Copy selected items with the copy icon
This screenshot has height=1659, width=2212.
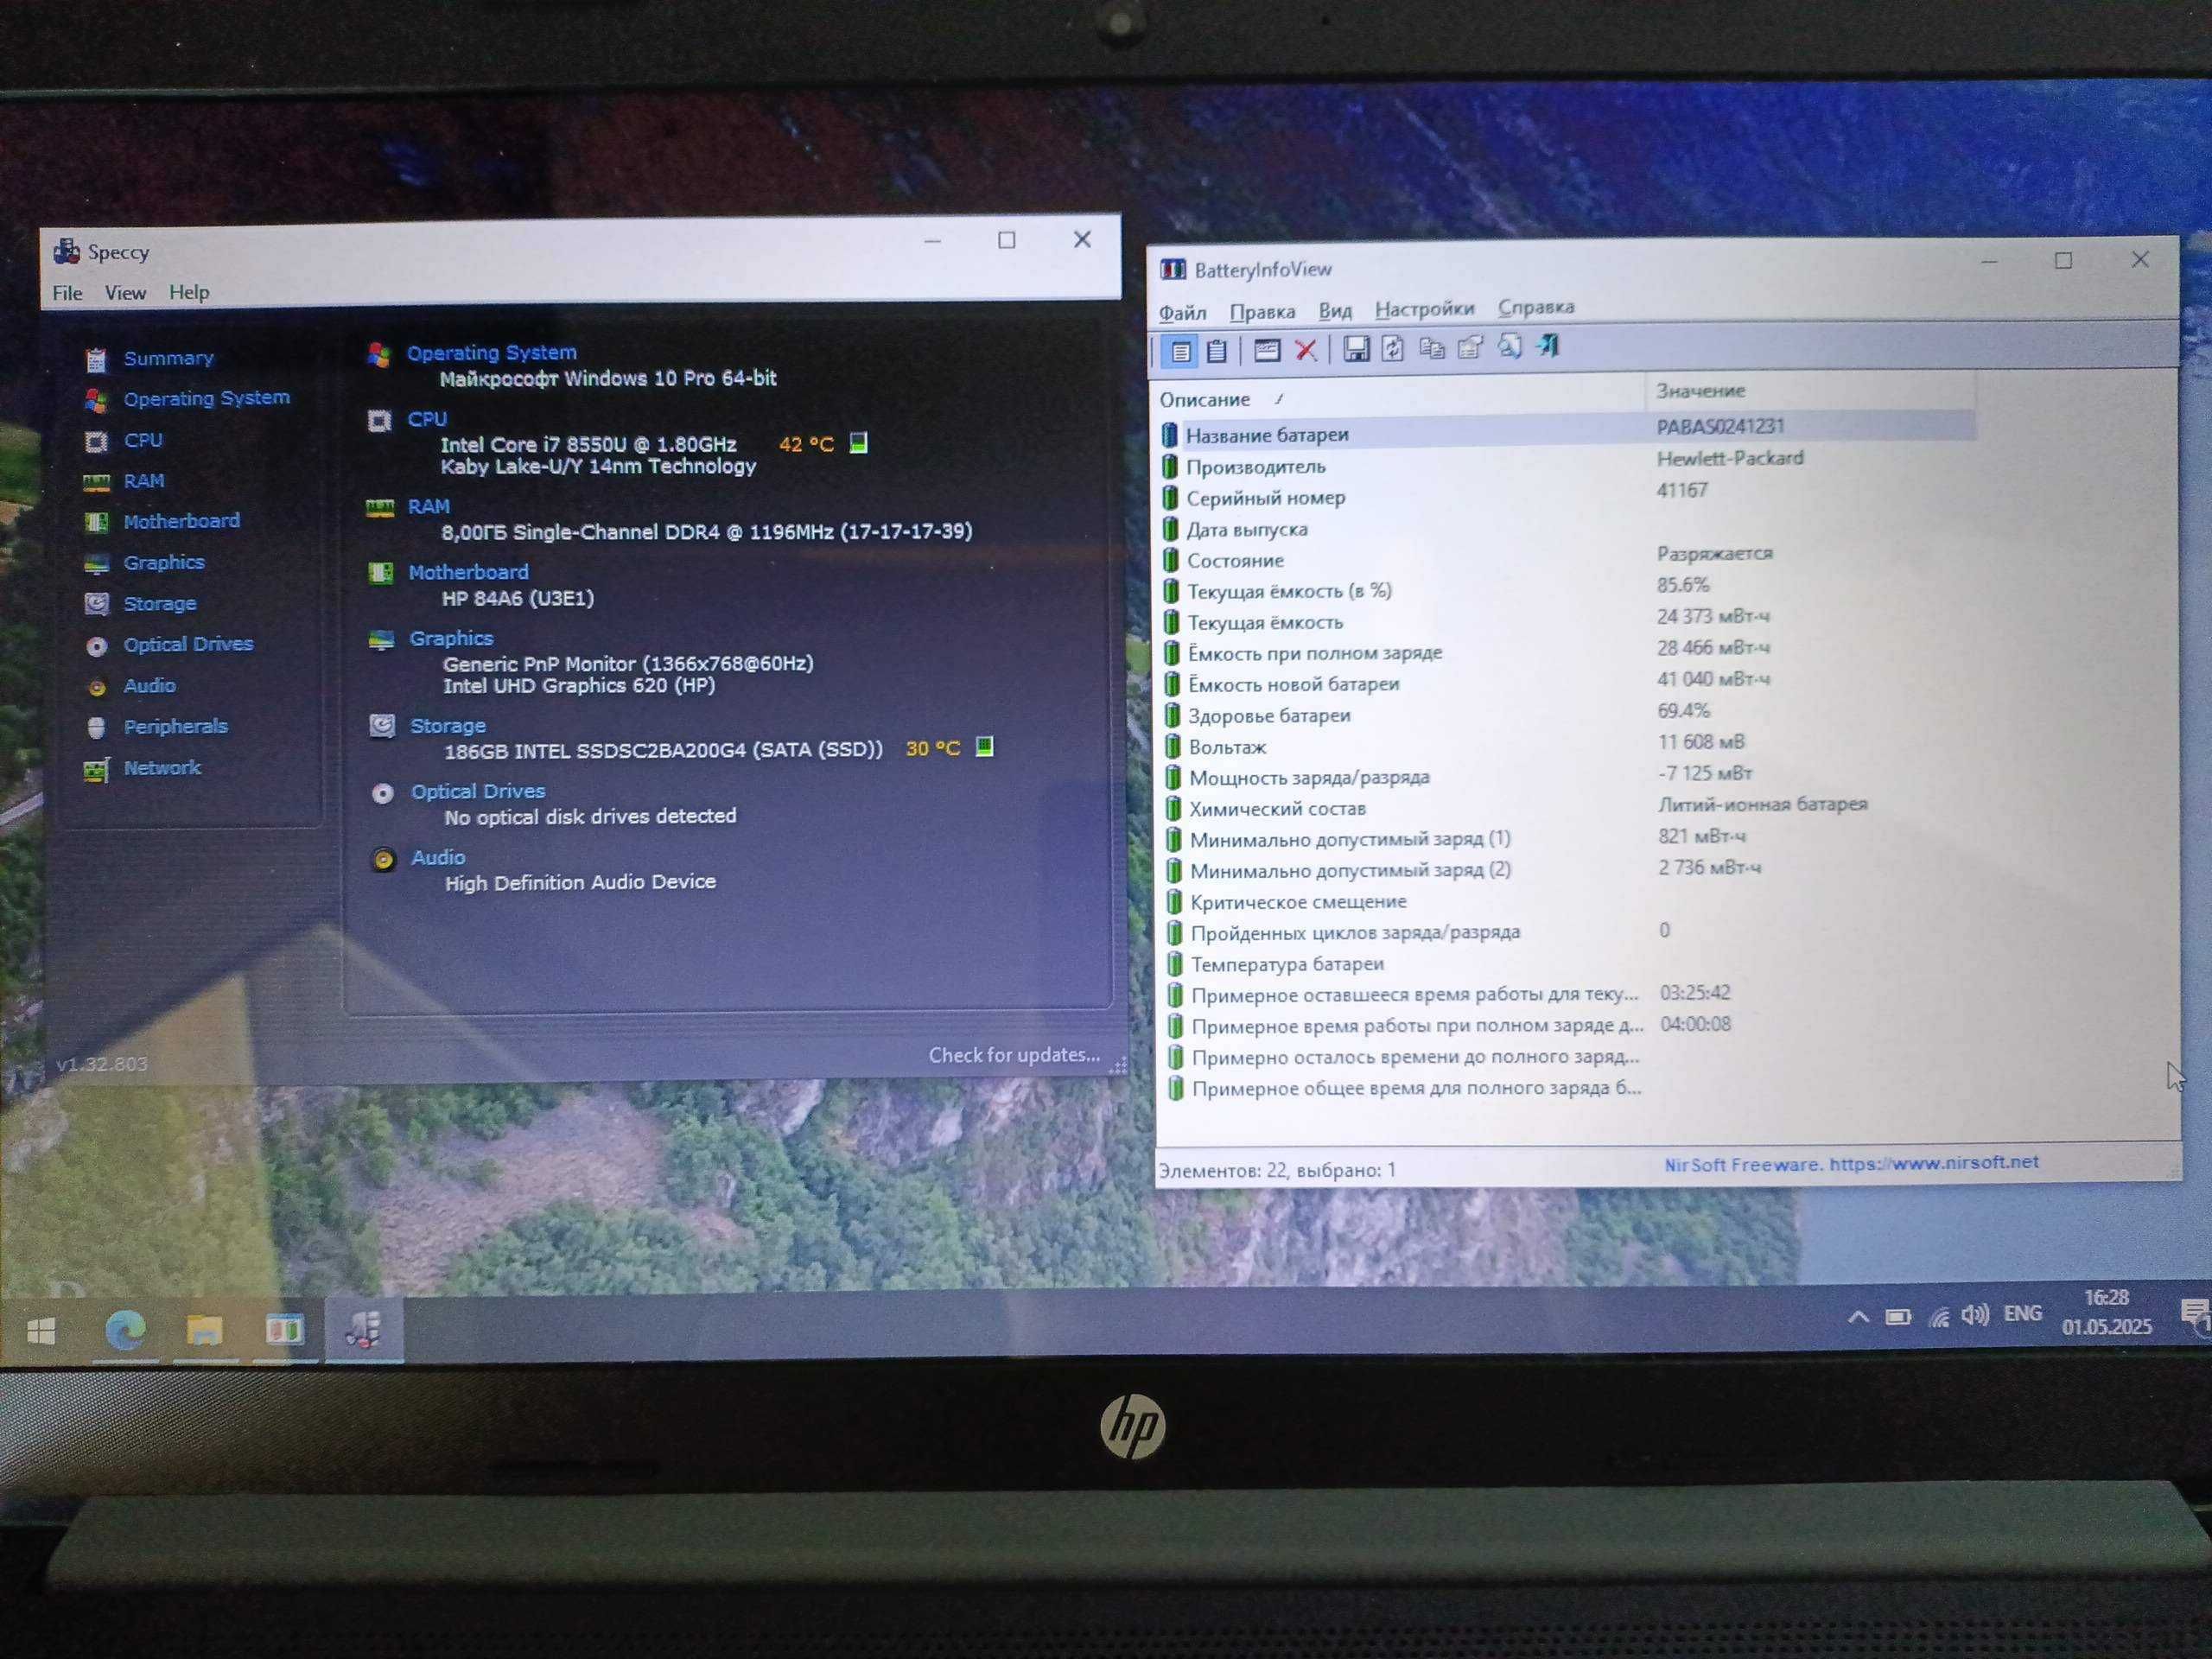tap(1432, 348)
